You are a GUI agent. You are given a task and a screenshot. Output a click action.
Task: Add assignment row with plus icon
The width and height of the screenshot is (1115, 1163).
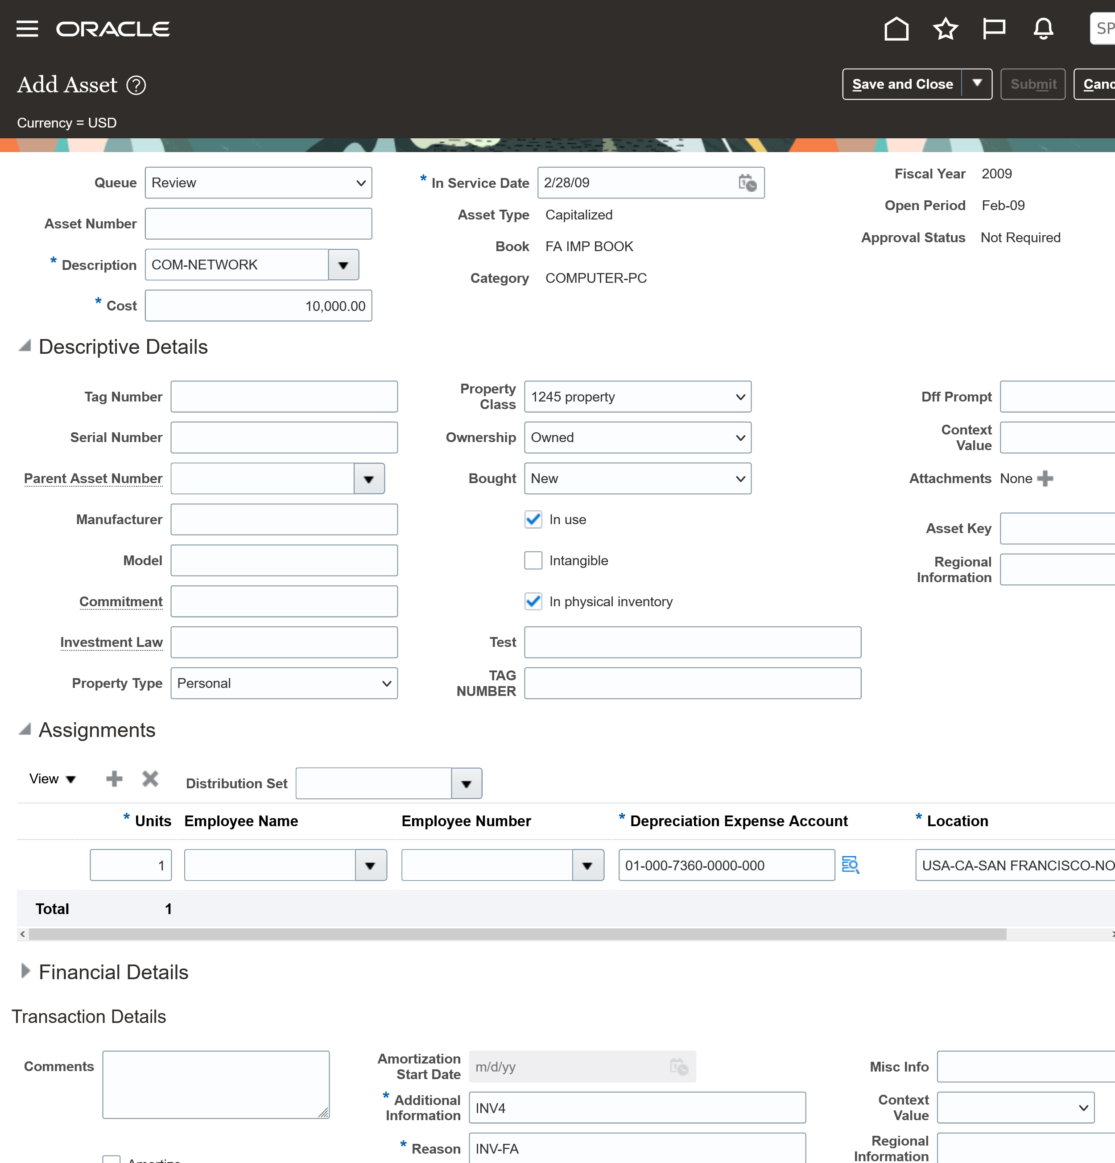click(114, 778)
